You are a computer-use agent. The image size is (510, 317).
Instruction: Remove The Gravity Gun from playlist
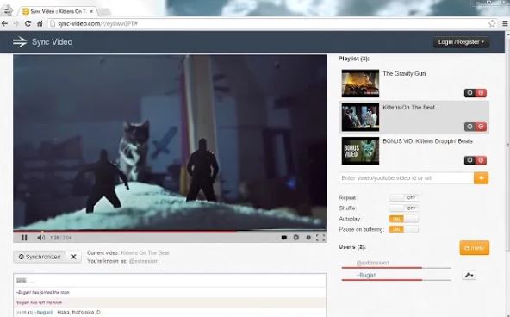click(481, 93)
